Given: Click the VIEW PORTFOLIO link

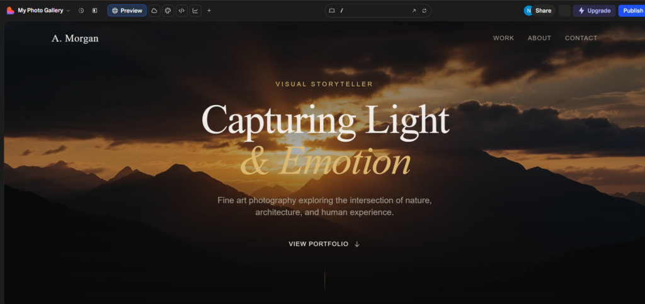Looking at the screenshot, I should pyautogui.click(x=324, y=244).
